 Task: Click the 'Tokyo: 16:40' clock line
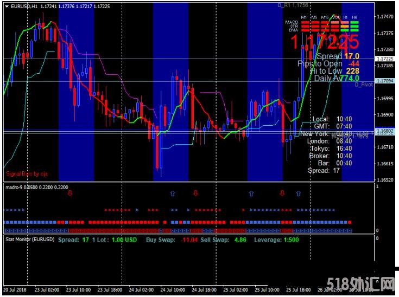click(x=331, y=148)
